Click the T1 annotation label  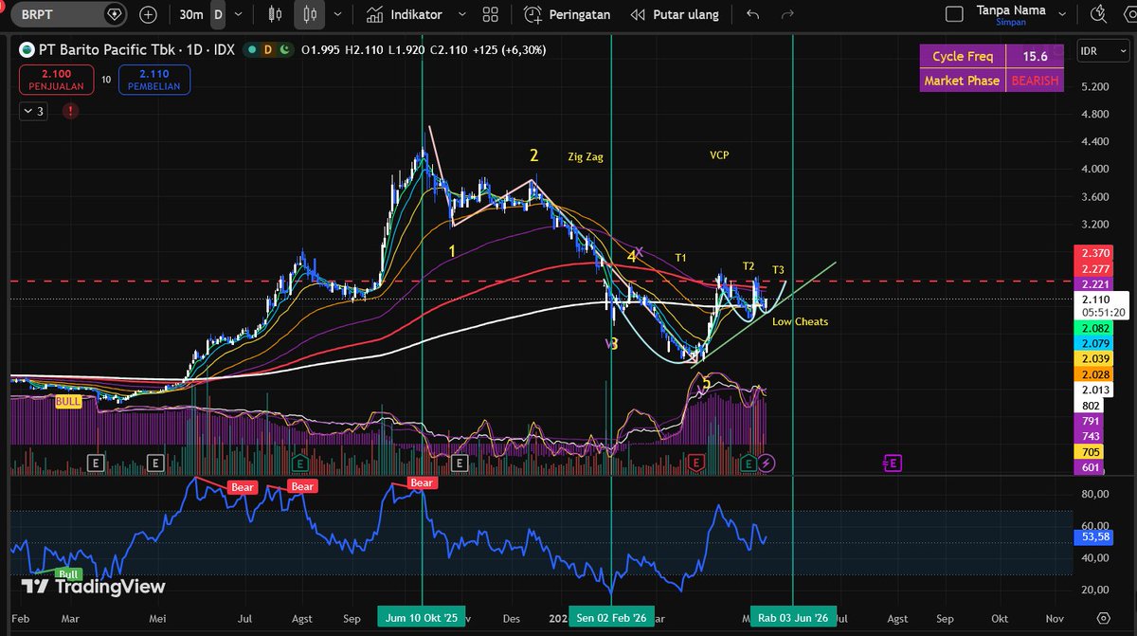click(681, 258)
